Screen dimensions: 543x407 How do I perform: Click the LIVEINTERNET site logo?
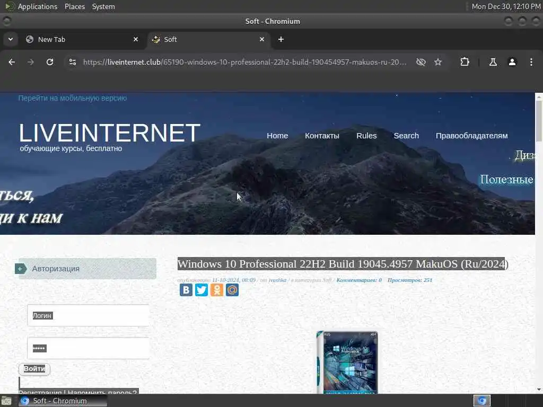click(x=109, y=133)
